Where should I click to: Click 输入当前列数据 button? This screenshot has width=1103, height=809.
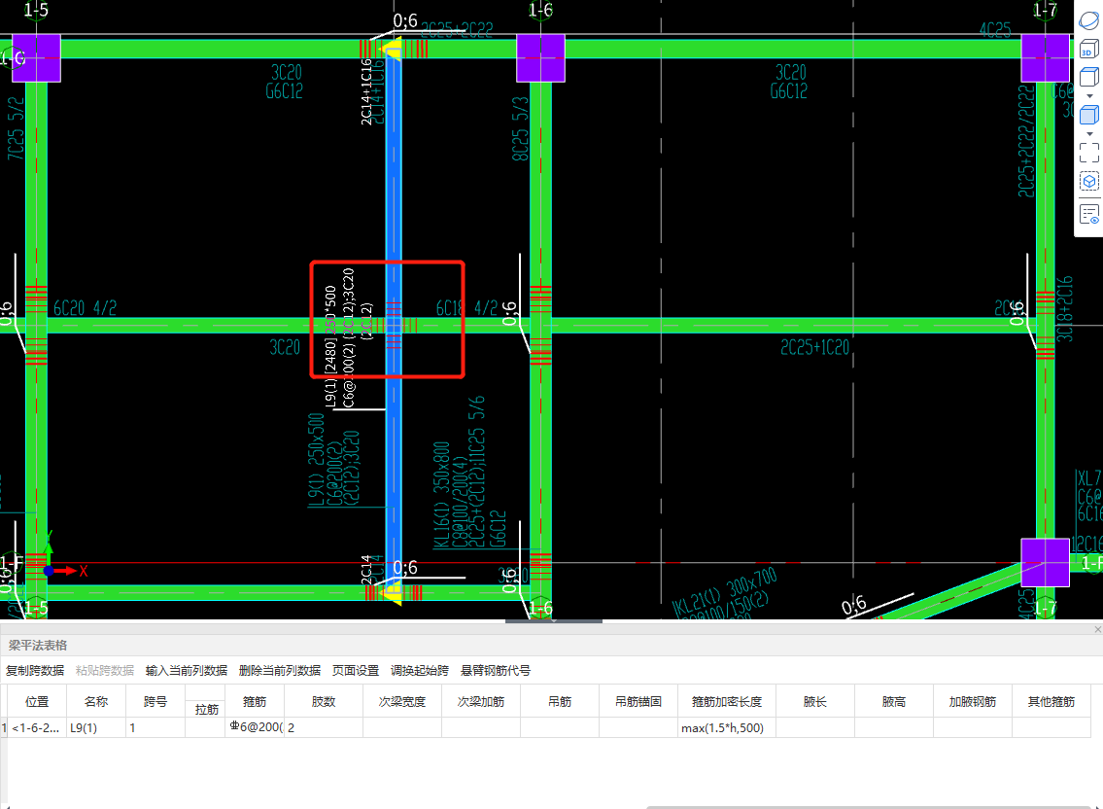point(187,671)
